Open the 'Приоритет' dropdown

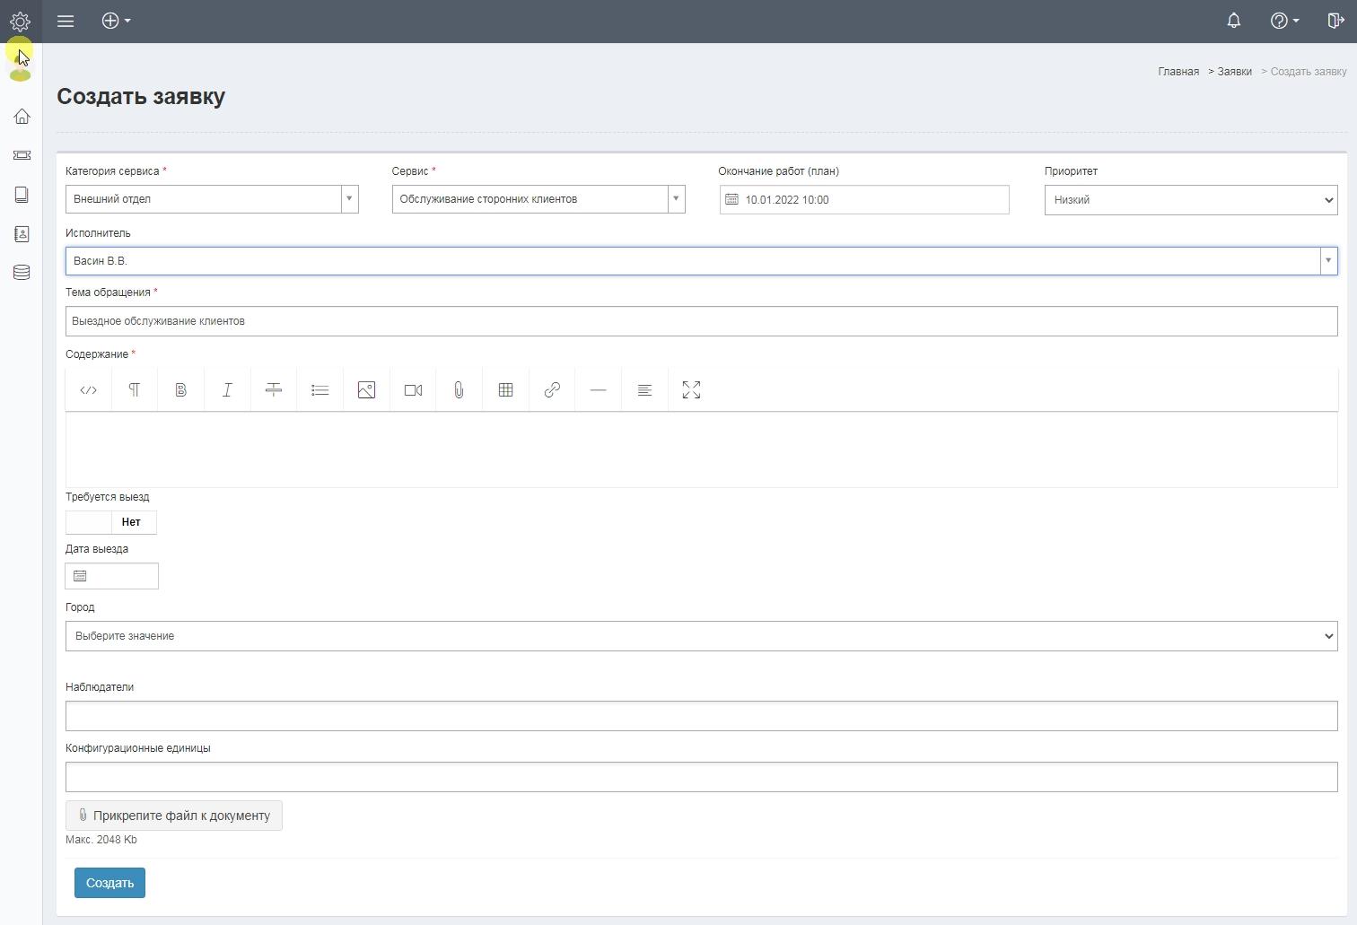[x=1190, y=200]
